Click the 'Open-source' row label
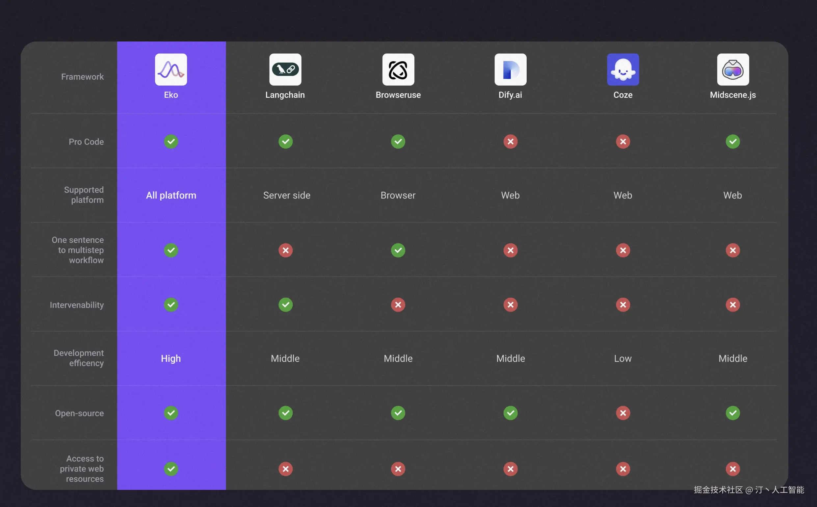Screen dimensions: 817x507 79,413
